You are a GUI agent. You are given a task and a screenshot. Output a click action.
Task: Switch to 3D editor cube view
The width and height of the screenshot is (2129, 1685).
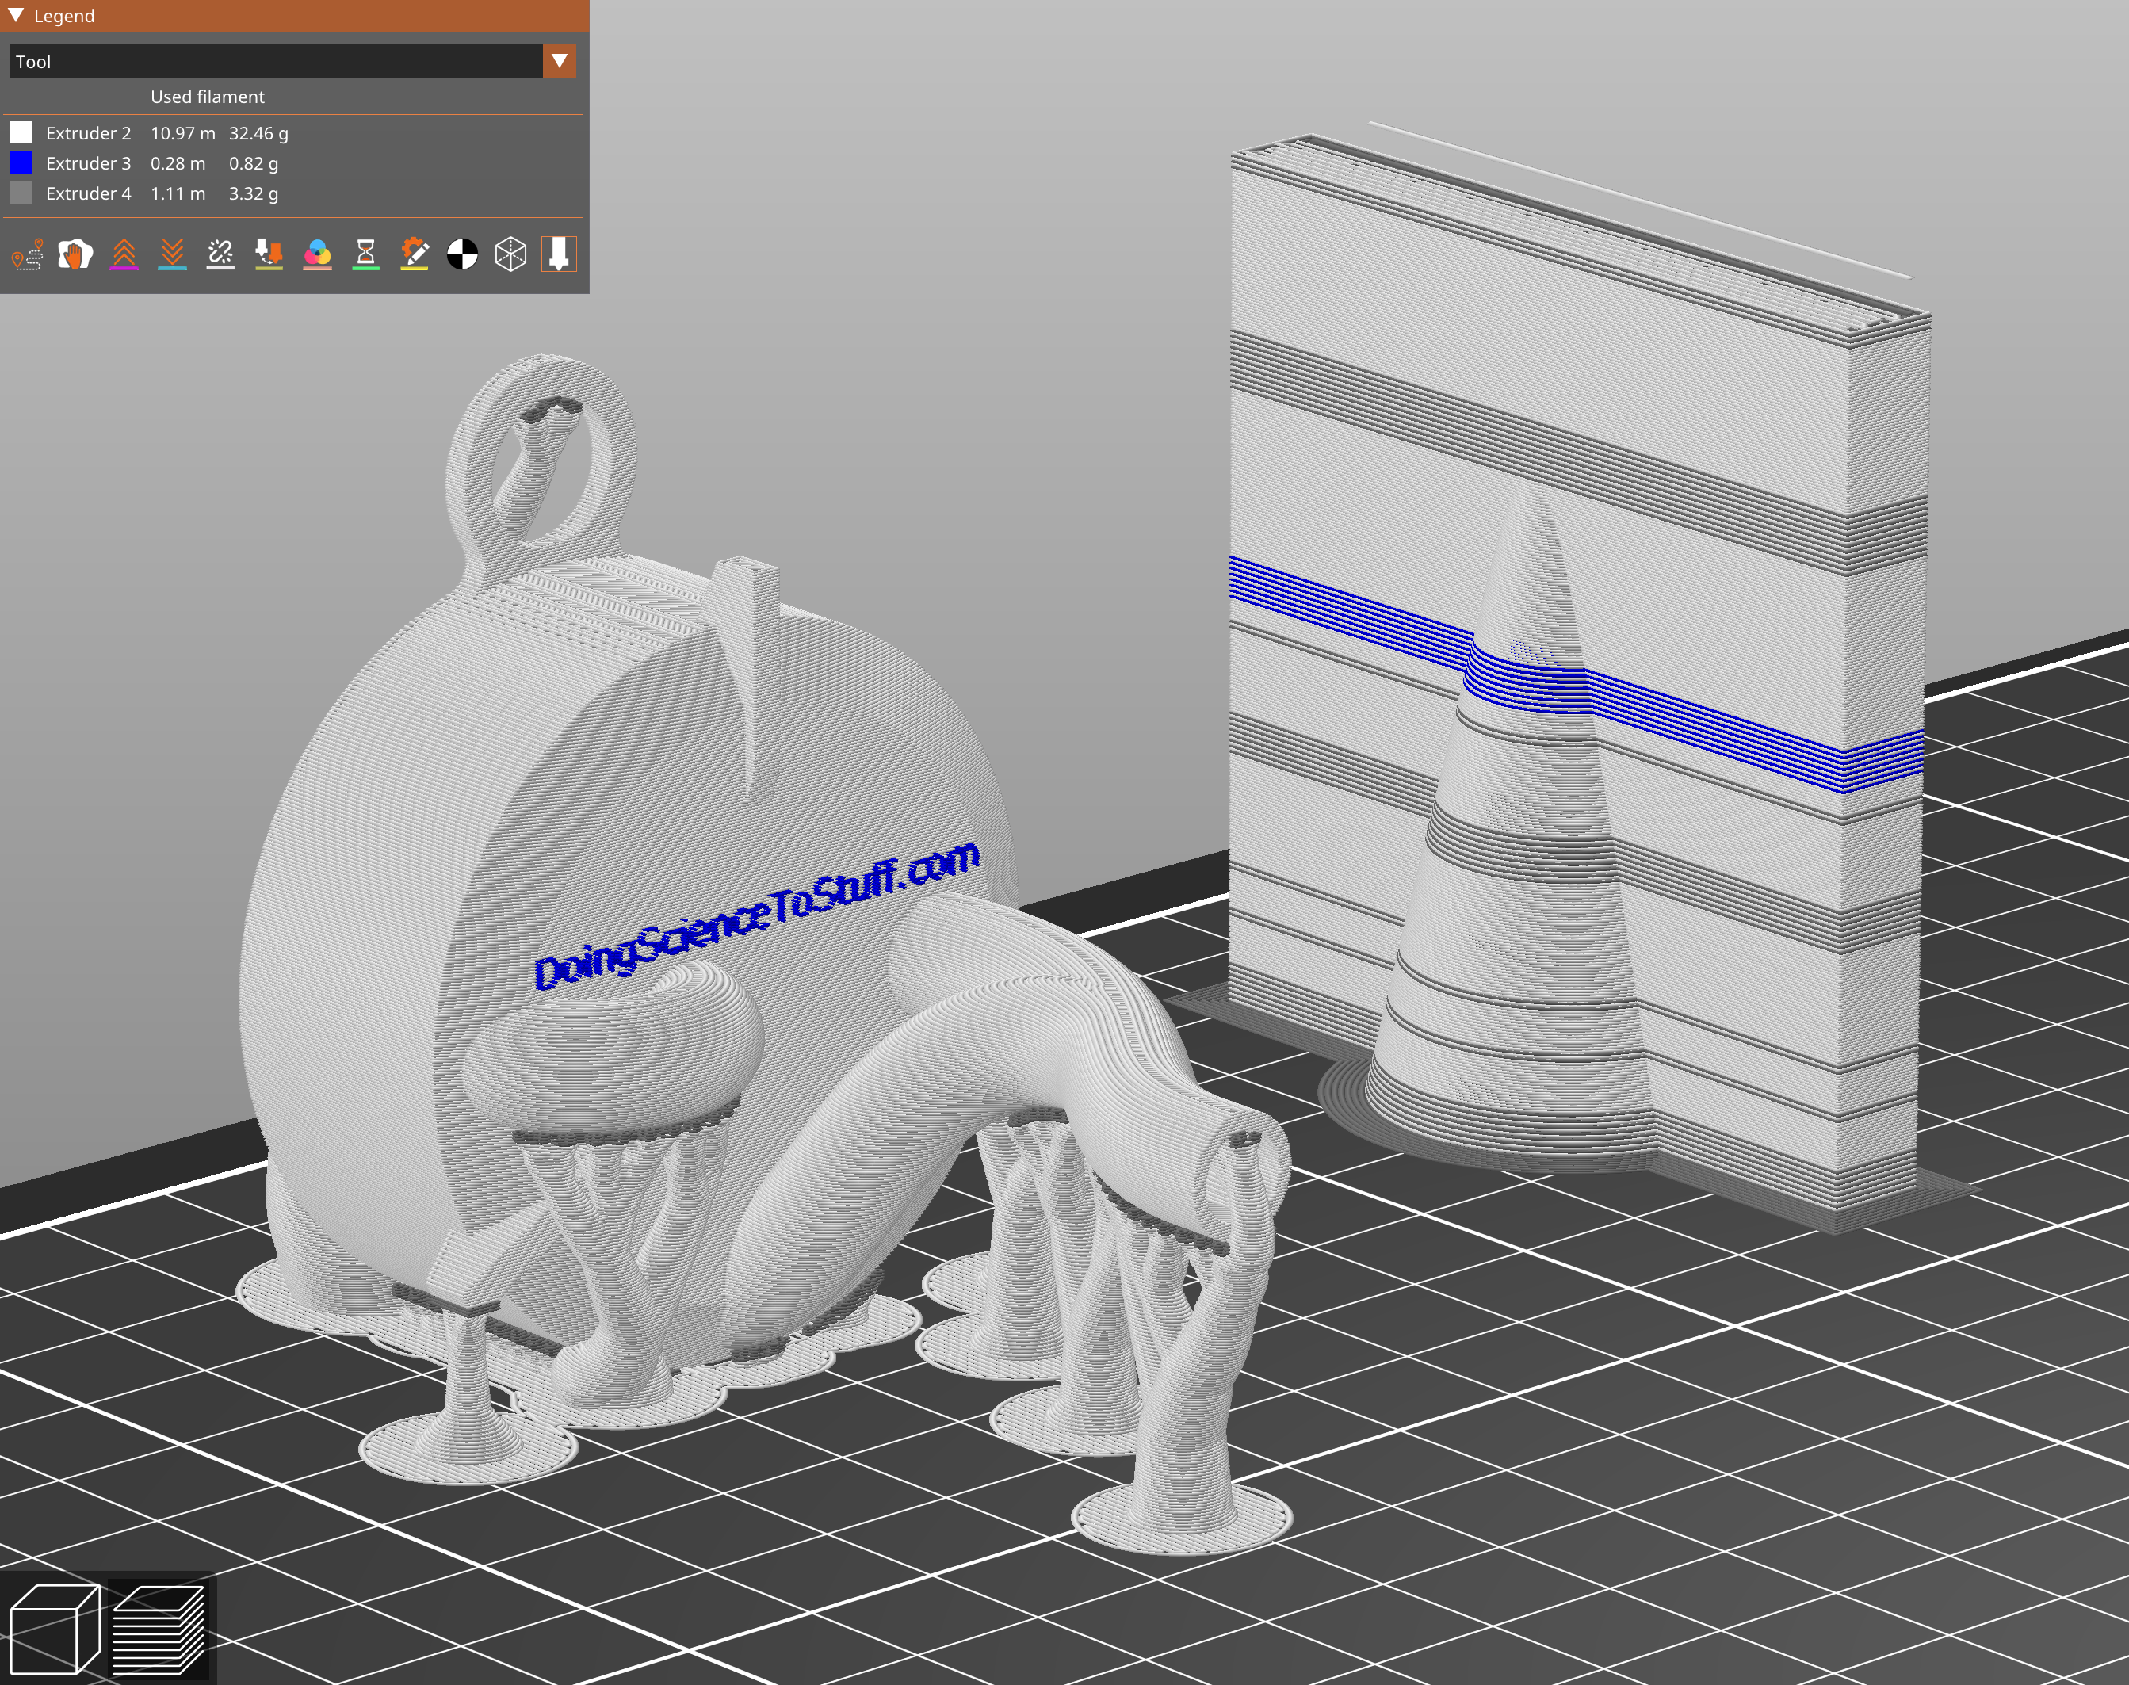[54, 1628]
